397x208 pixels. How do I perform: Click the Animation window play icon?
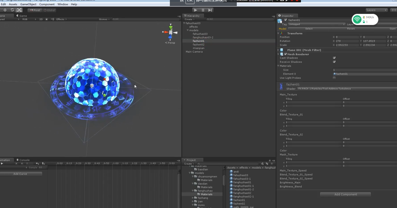pyautogui.click(x=2, y=164)
